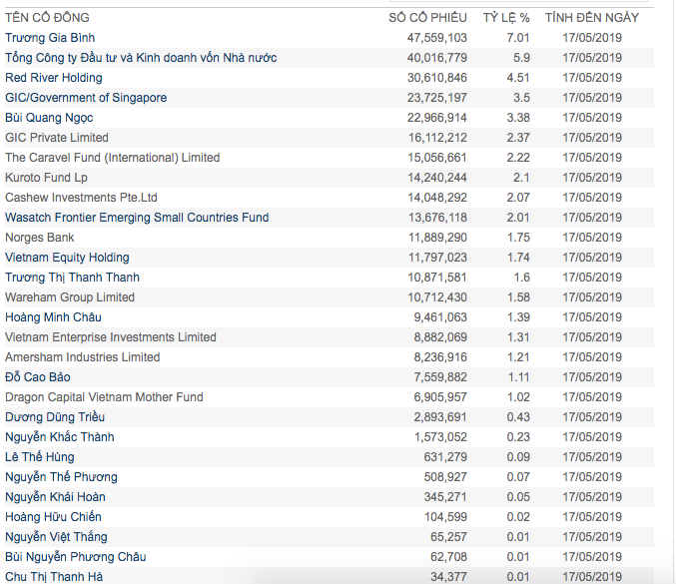Click the 5.9 percentage value

pyautogui.click(x=521, y=58)
